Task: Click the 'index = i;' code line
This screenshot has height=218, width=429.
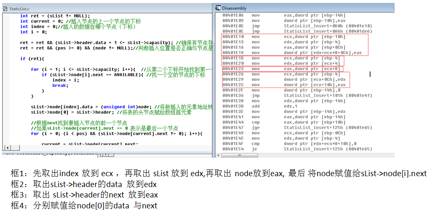Action: pyautogui.click(x=65, y=80)
